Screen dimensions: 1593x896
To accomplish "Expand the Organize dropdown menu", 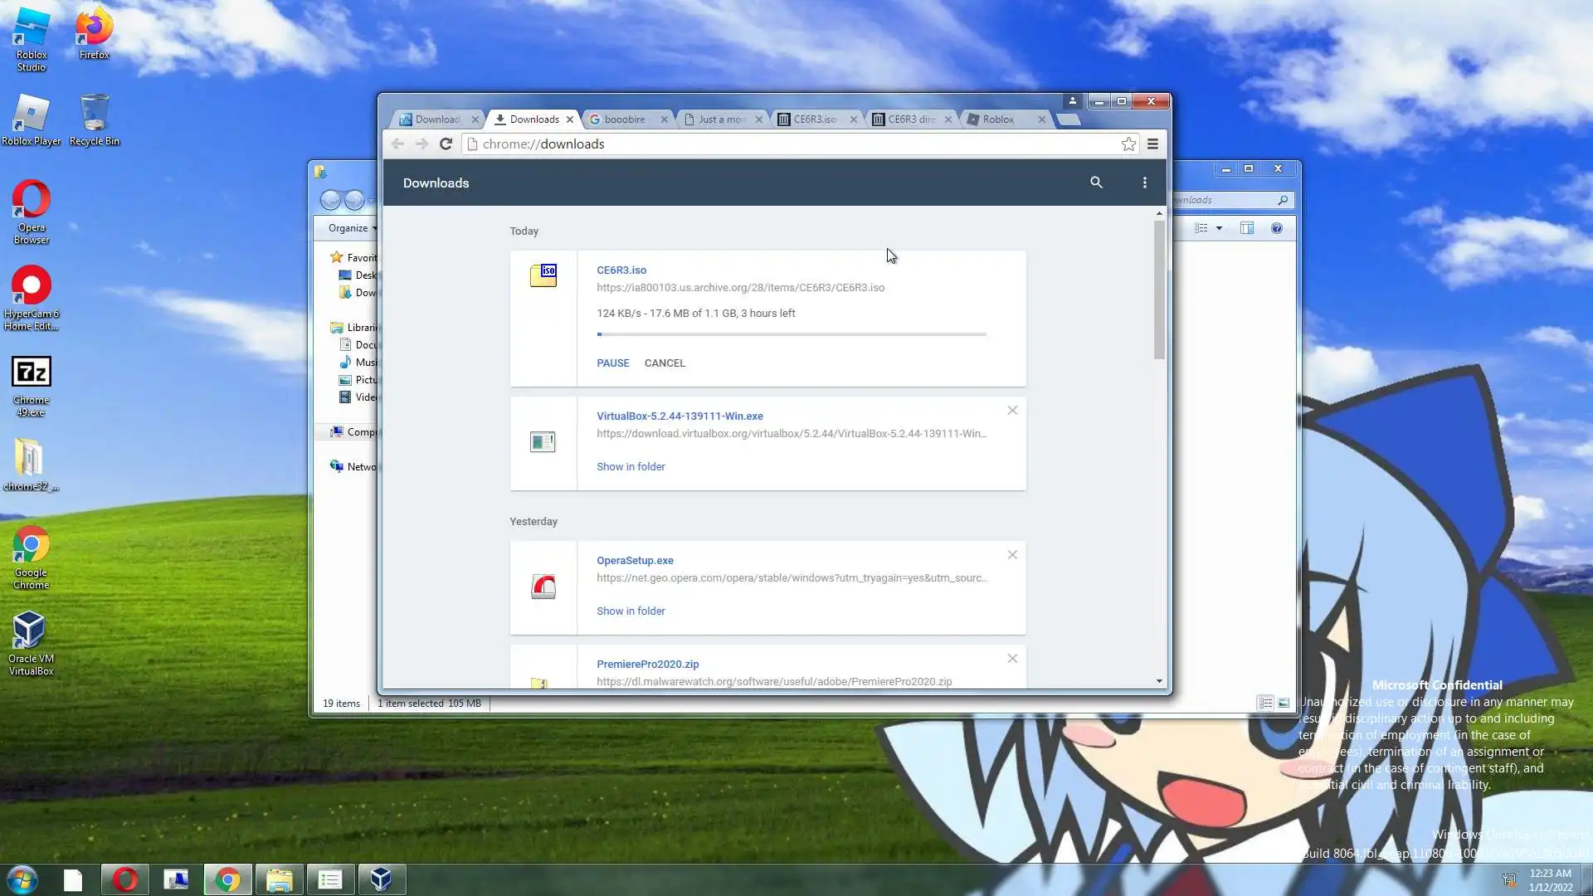I will point(352,228).
